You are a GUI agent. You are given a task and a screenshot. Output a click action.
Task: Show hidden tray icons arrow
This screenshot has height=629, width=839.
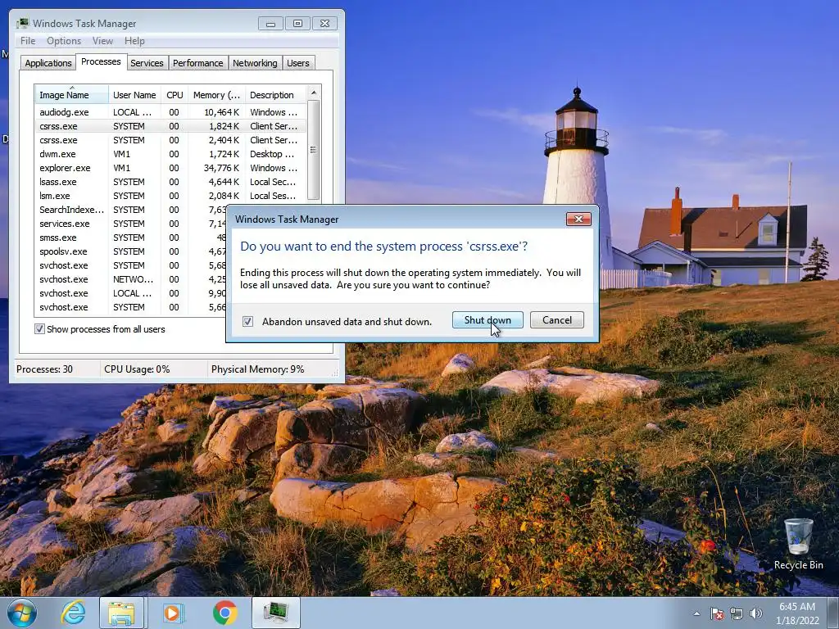pyautogui.click(x=696, y=613)
